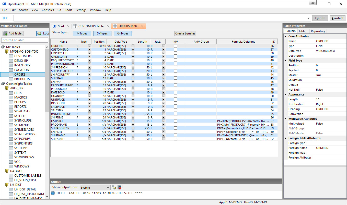
Task: Click the MVDEMO_BOB-T500 volume icon
Action: click(7, 52)
